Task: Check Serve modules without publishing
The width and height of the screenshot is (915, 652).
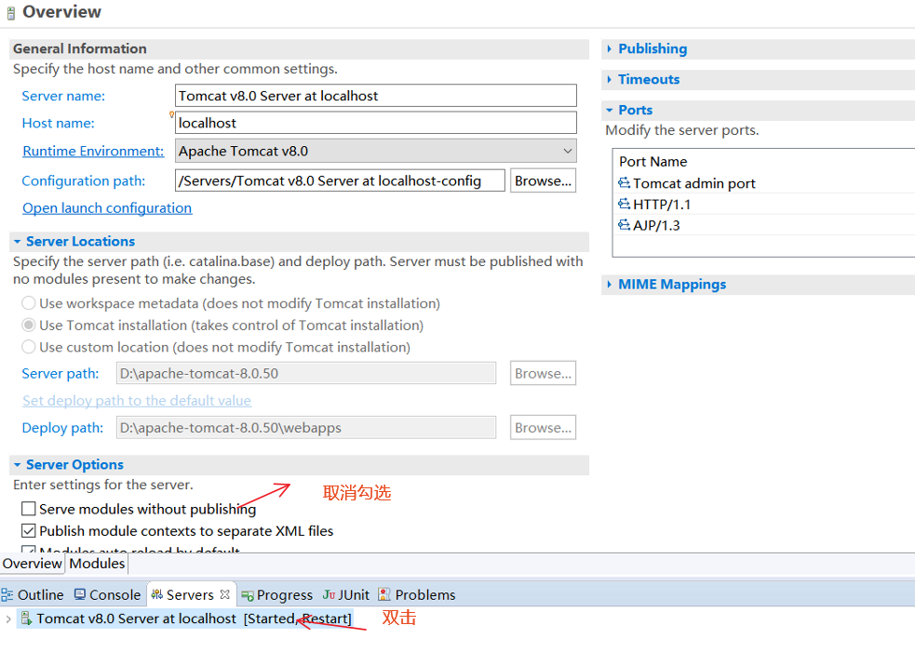Action: 29,508
